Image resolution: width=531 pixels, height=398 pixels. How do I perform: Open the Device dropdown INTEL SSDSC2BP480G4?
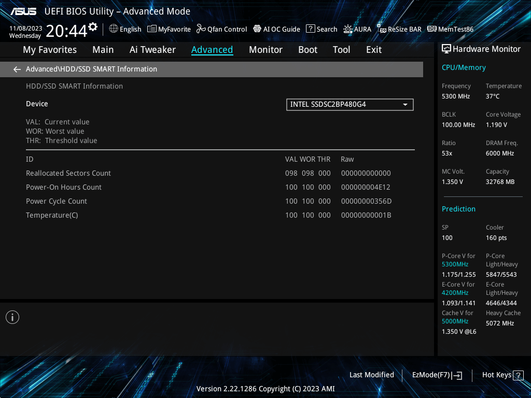point(350,105)
